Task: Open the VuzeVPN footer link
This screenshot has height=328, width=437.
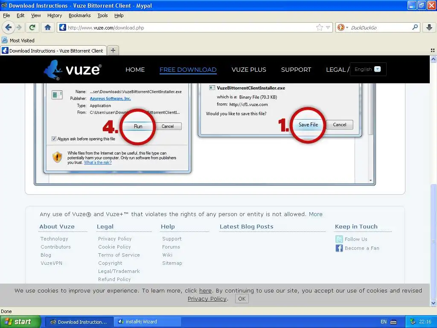Action: click(x=51, y=263)
